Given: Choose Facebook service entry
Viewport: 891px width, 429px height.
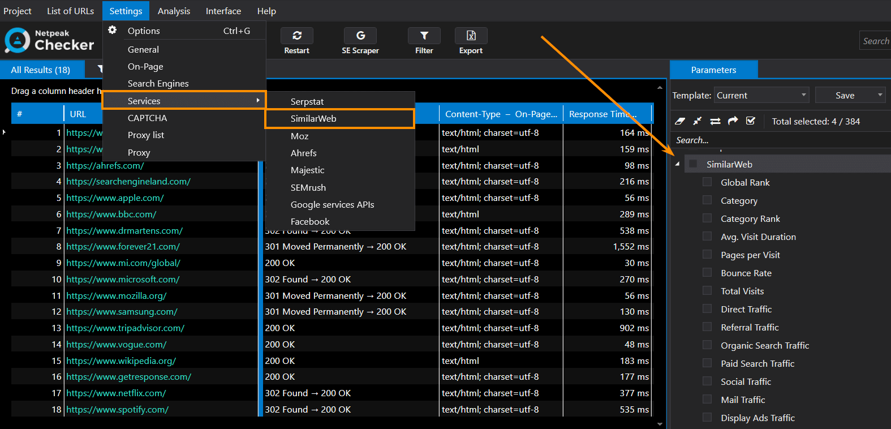Looking at the screenshot, I should point(340,221).
